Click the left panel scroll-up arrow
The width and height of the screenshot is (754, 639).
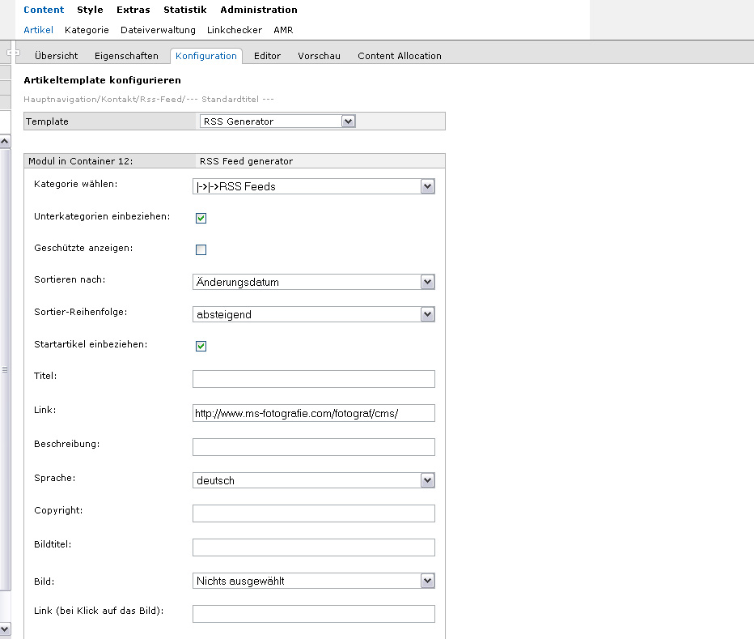[5, 143]
